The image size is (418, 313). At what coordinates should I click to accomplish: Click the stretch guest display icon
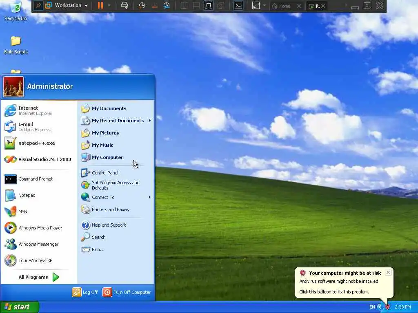[x=256, y=6]
